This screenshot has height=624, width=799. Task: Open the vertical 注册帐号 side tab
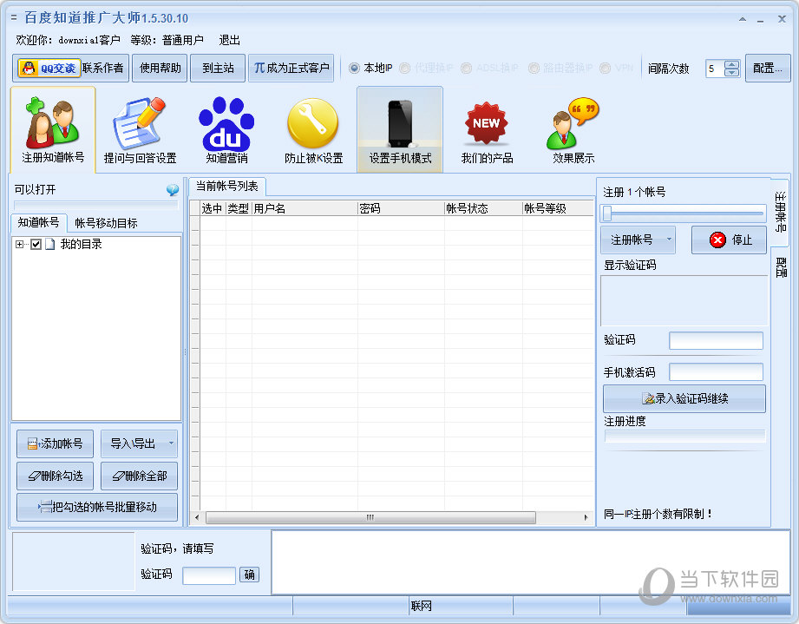pos(780,211)
